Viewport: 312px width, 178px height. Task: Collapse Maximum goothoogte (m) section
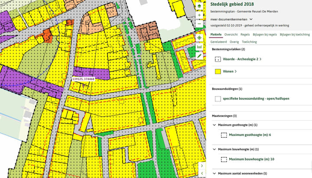click(214, 125)
